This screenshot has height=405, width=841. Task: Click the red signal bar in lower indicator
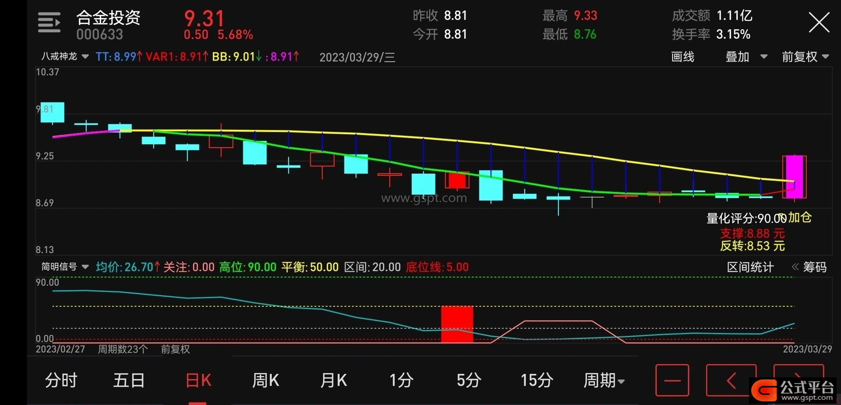[x=457, y=324]
